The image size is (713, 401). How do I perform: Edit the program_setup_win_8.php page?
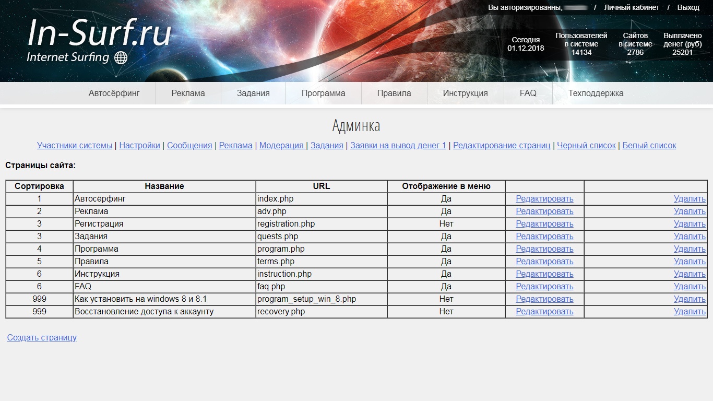click(x=544, y=299)
